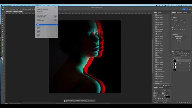Select the Spot Healing Brush tool
This screenshot has width=192, height=108.
[x=2, y=27]
